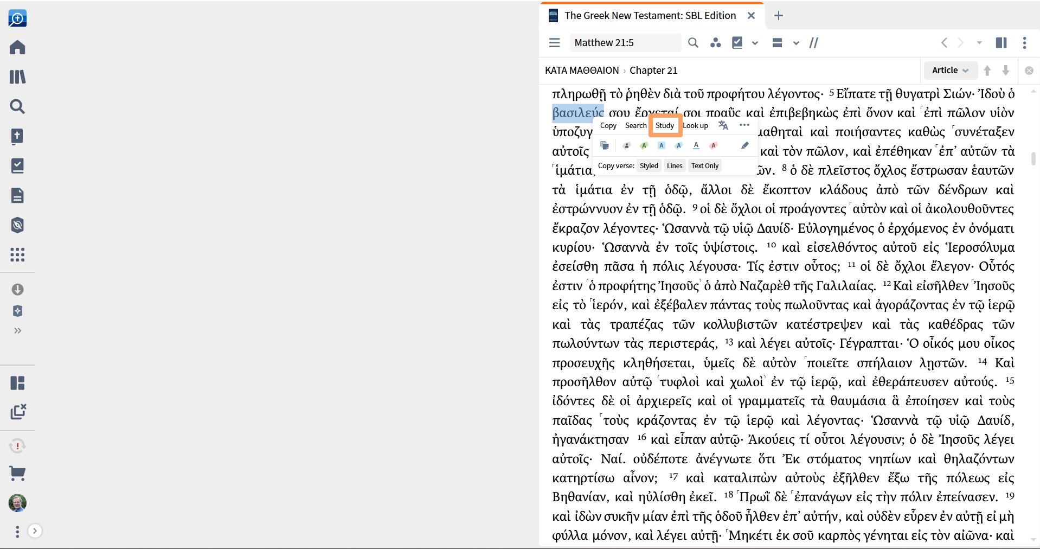Image resolution: width=1040 pixels, height=549 pixels.
Task: Click the Chapter 21 breadcrumb
Action: click(x=653, y=71)
